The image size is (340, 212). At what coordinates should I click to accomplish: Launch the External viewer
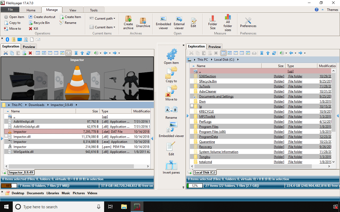coord(179,22)
